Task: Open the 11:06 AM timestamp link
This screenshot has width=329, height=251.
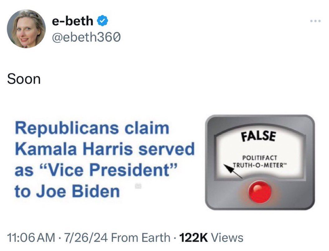Action: tap(31, 238)
